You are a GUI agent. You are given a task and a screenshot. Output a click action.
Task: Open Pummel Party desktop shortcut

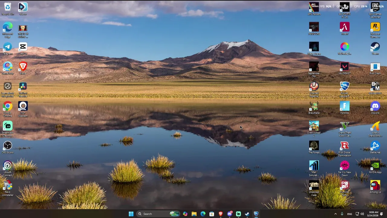point(344,188)
